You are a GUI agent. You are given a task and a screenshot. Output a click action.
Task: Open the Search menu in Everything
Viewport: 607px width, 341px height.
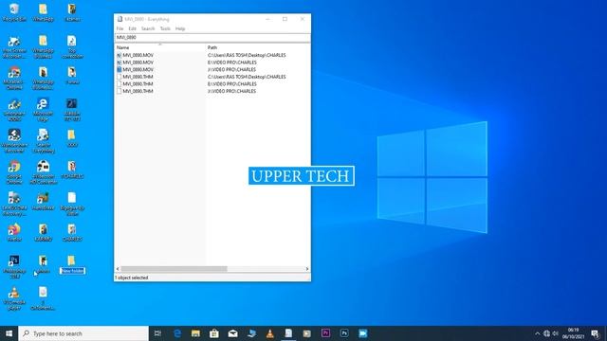(x=148, y=28)
